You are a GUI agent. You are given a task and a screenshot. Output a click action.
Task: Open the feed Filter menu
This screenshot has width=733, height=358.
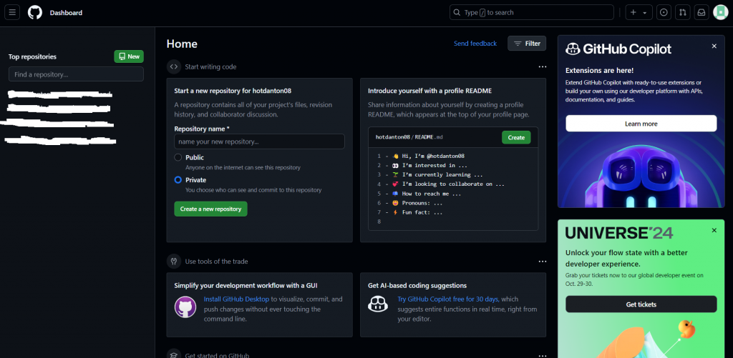527,44
